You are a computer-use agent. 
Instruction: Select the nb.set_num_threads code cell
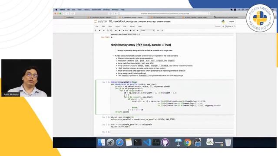(172, 118)
